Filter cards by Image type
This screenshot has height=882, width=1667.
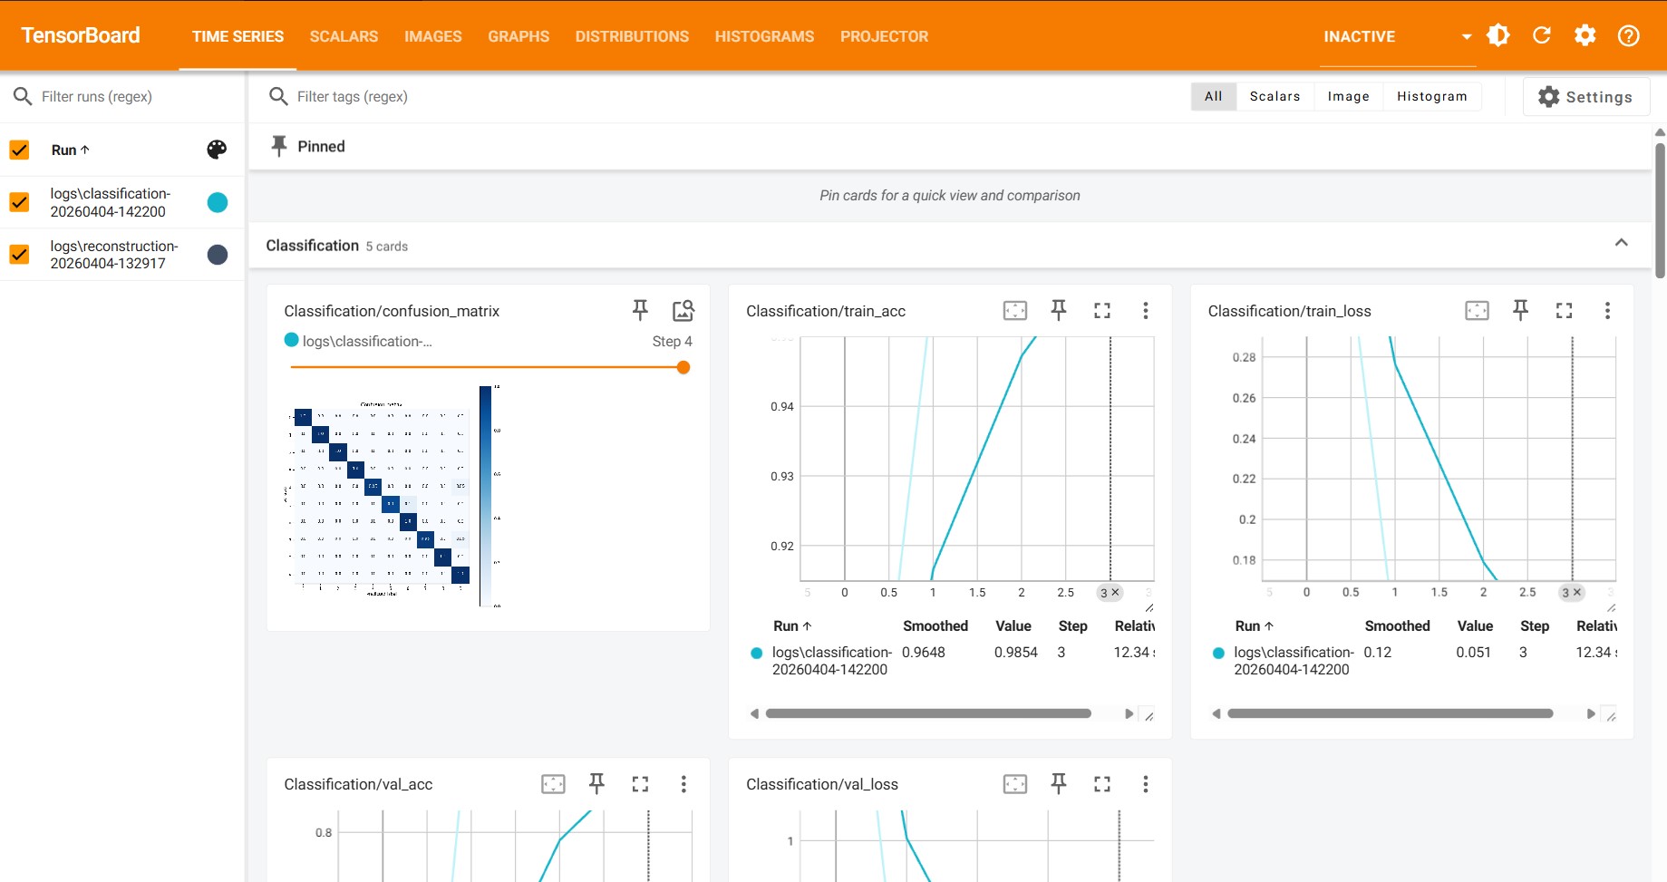click(1348, 96)
